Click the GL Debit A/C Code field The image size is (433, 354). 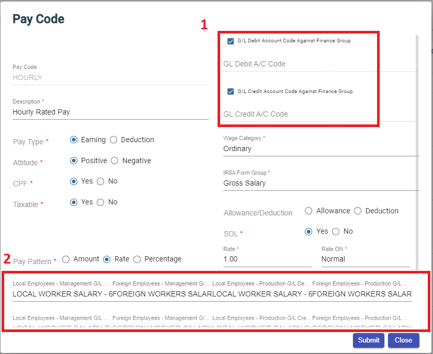tap(319, 64)
